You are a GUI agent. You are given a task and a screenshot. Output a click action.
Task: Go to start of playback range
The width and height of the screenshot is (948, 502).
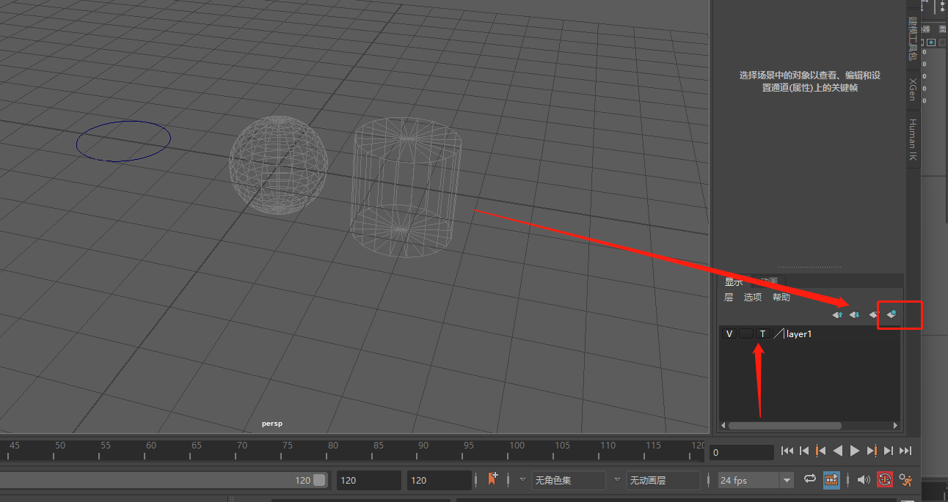tap(787, 451)
